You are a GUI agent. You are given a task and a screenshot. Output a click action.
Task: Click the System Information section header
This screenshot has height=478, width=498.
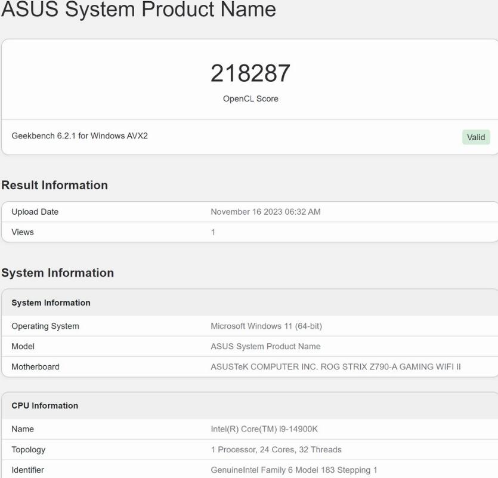click(57, 273)
